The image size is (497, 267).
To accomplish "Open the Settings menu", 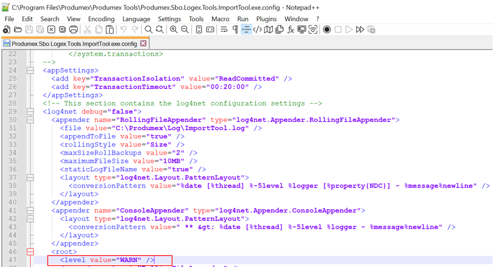I will pyautogui.click(x=170, y=19).
